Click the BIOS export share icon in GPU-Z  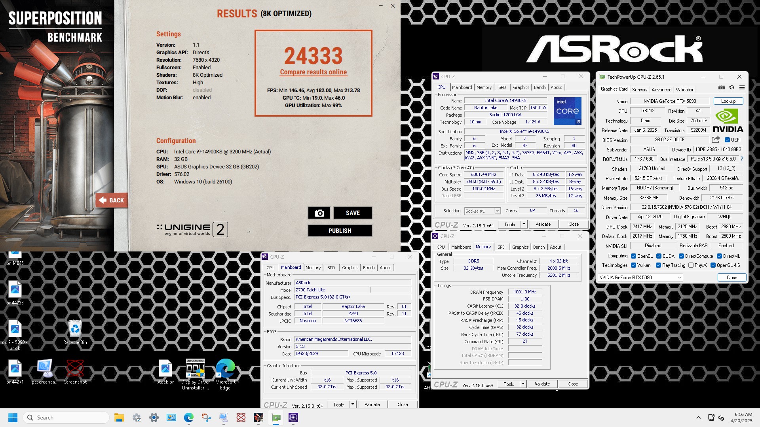coord(716,140)
